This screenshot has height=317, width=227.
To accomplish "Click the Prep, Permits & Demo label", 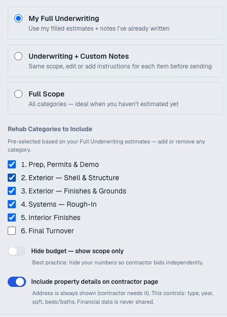I will (60, 164).
